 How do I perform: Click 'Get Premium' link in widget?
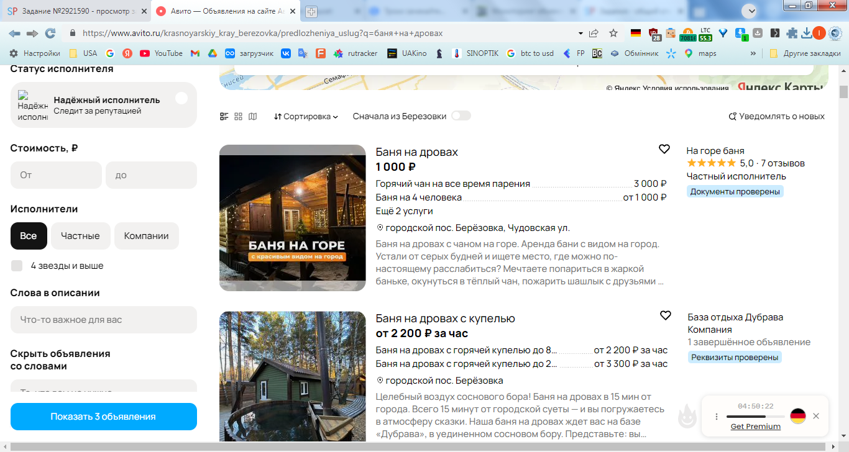point(756,427)
